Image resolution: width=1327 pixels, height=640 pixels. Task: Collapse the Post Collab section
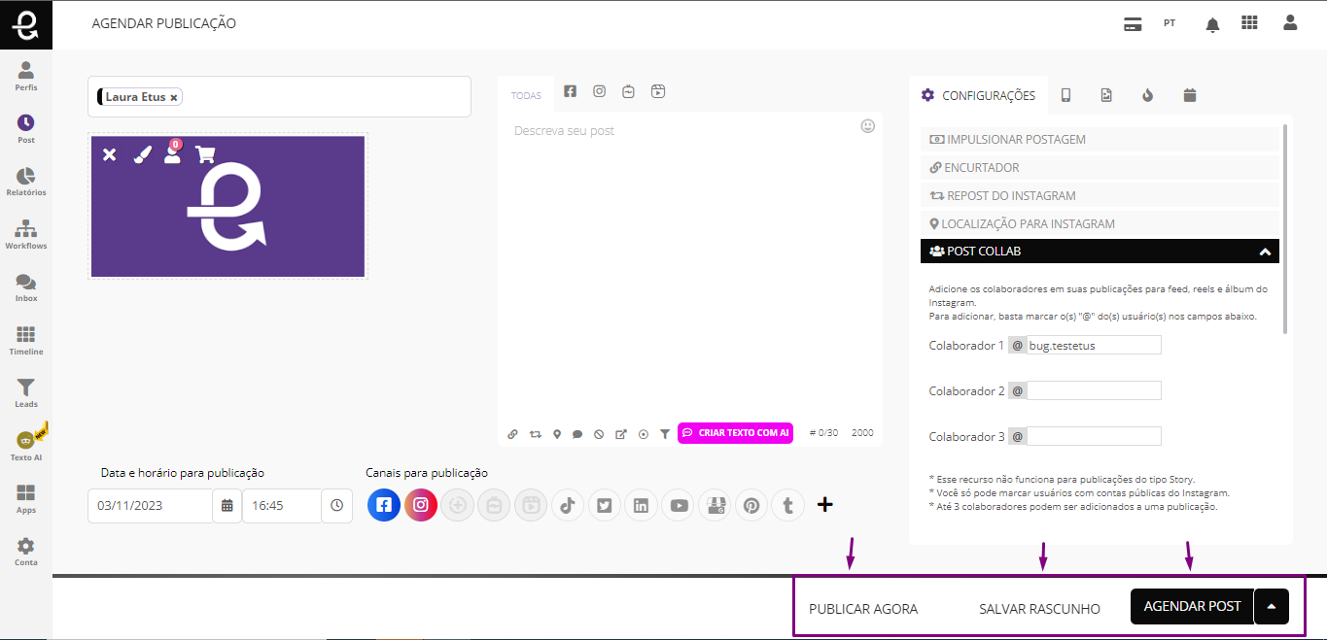click(1100, 251)
